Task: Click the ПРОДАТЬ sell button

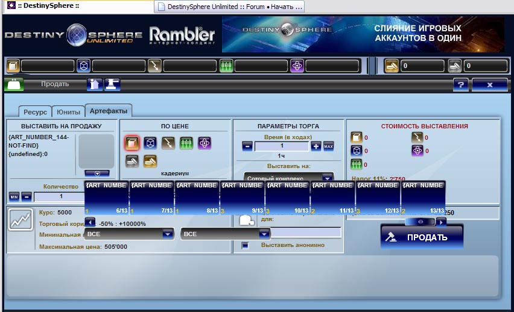Action: [422, 237]
